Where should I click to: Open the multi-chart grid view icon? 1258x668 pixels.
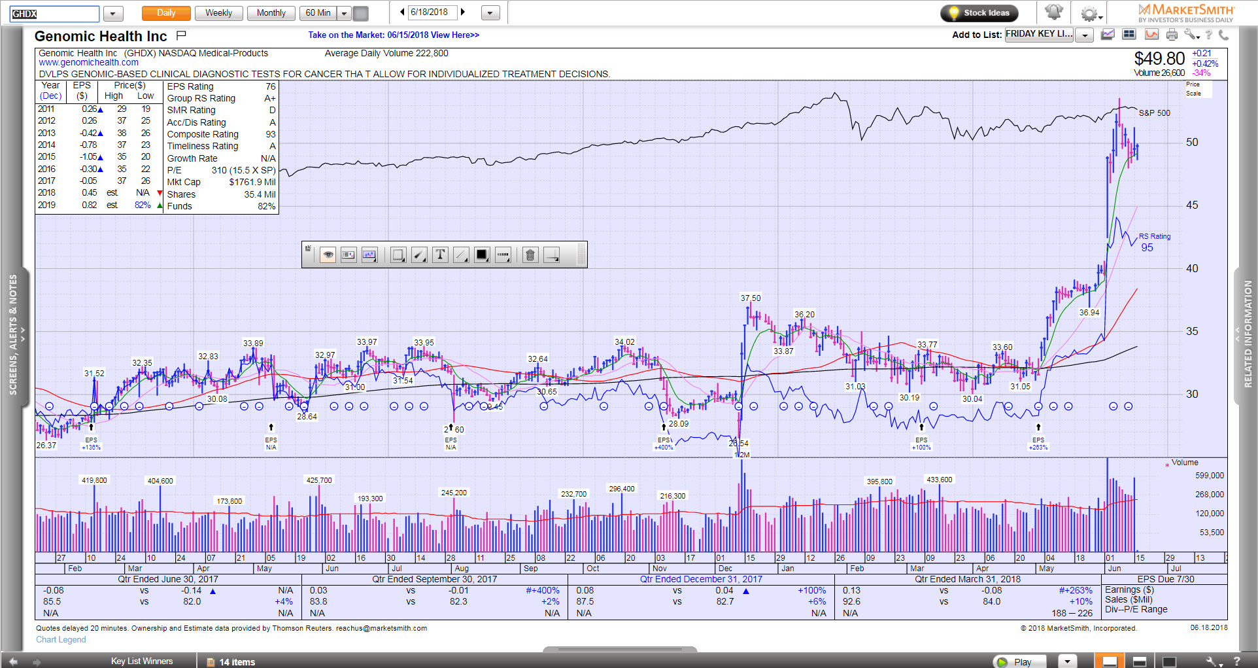tap(1129, 35)
